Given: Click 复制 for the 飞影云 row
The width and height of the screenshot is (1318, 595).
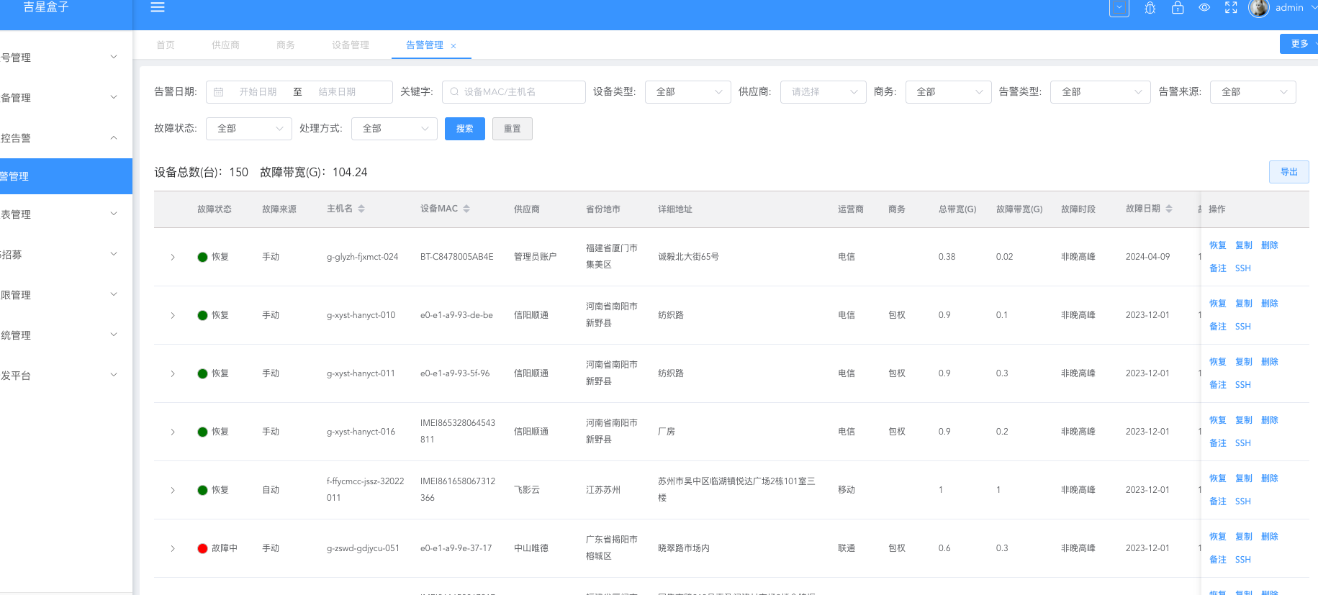Looking at the screenshot, I should click(1244, 478).
